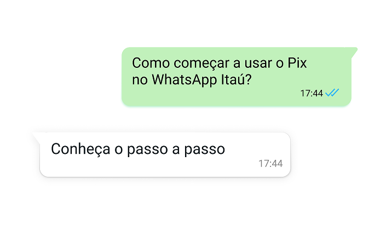Tap the first "passo" in the white bubble
This screenshot has height=225, width=386.
point(147,150)
